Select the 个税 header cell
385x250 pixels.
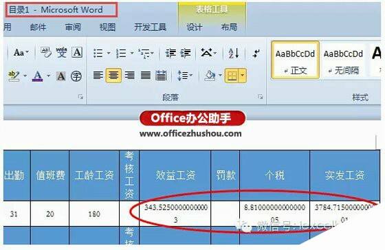(275, 175)
